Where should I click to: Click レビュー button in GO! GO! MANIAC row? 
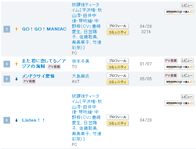[x=187, y=5]
